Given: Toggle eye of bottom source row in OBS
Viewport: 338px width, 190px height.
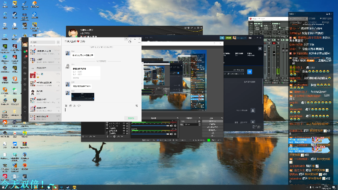Looking at the screenshot, I should (x=124, y=133).
